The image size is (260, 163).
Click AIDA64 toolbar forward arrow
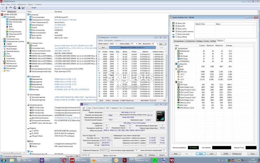click(6, 8)
